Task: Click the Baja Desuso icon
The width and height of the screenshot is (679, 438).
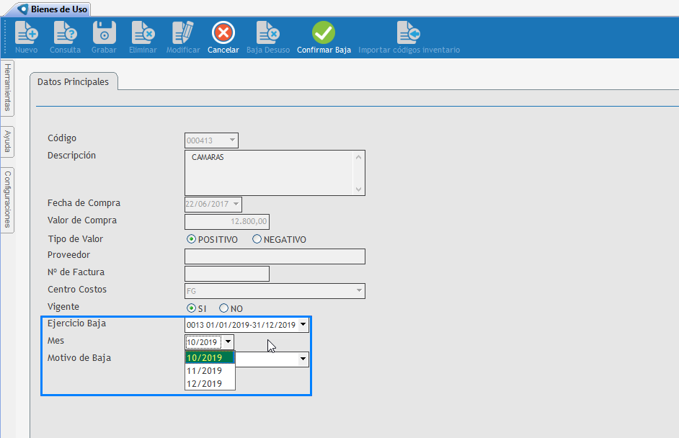Action: [x=267, y=33]
